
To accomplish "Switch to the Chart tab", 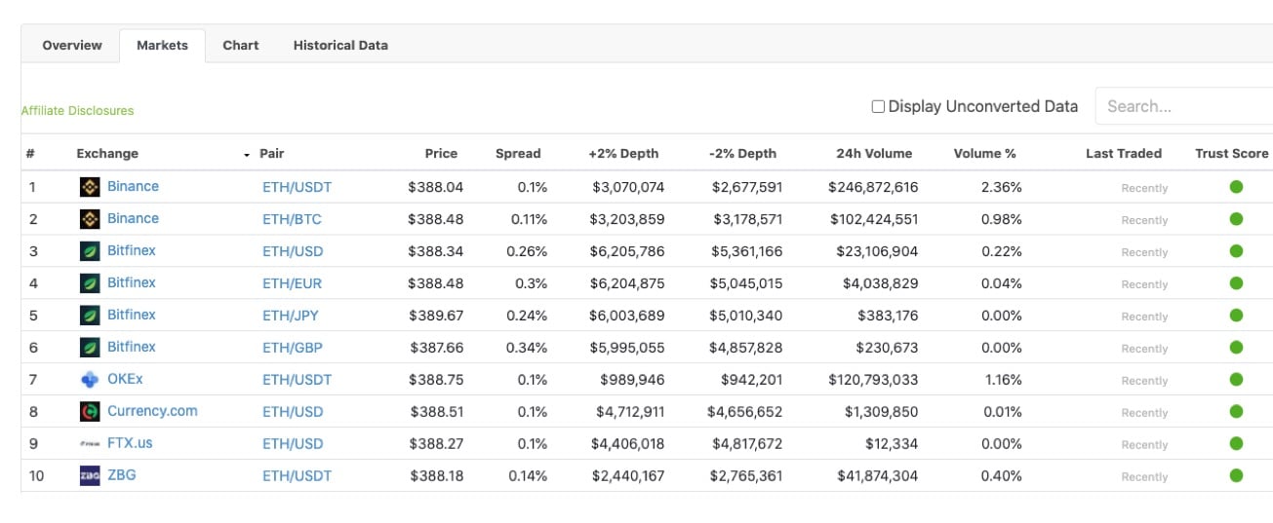I will pos(240,45).
